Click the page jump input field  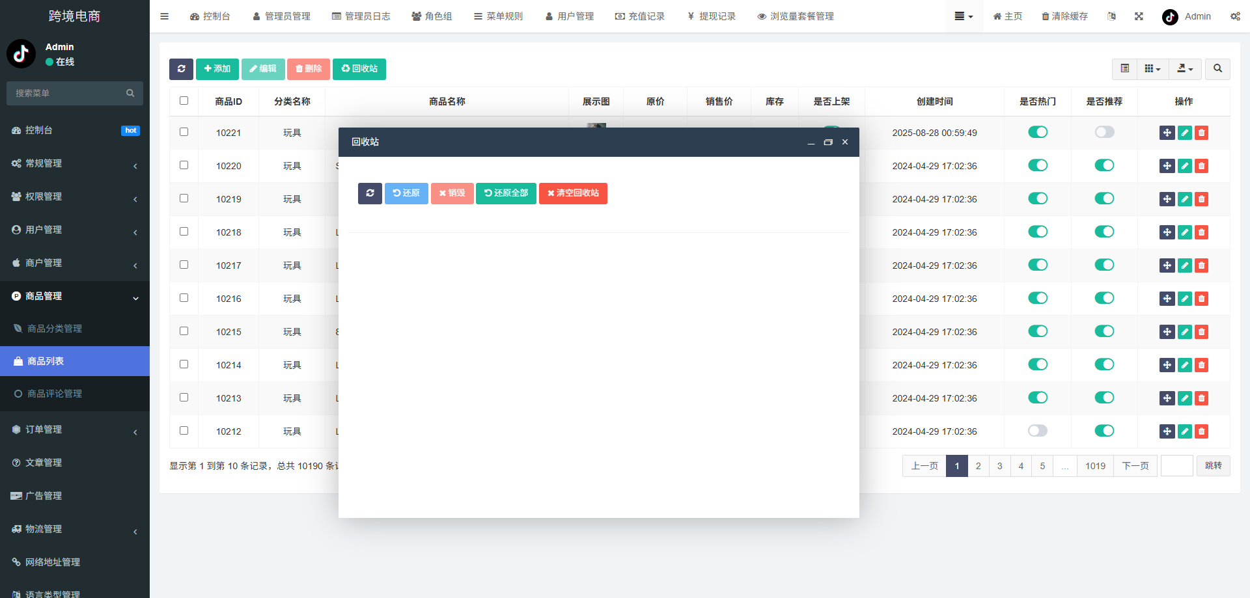coord(1176,466)
